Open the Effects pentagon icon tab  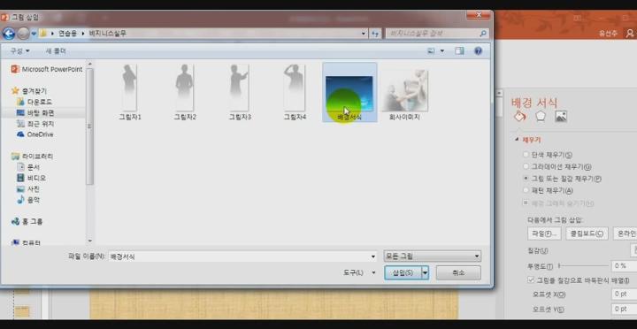point(540,117)
